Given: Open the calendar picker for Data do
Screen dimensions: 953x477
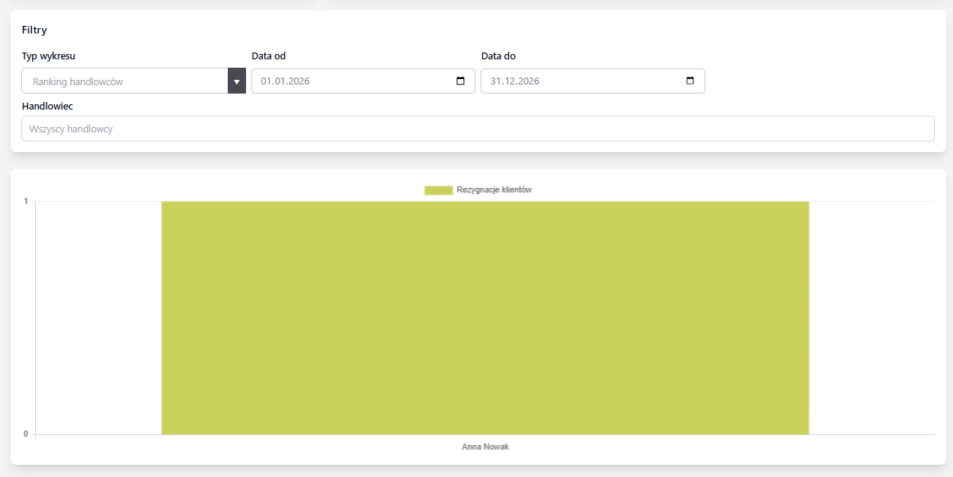Looking at the screenshot, I should pyautogui.click(x=690, y=81).
